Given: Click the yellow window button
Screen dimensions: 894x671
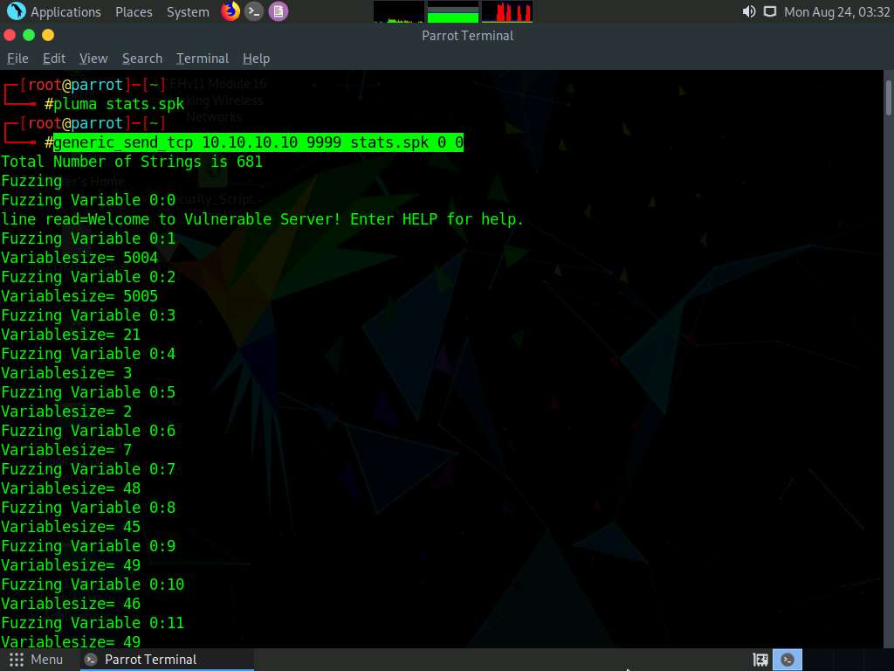Looking at the screenshot, I should tap(49, 35).
